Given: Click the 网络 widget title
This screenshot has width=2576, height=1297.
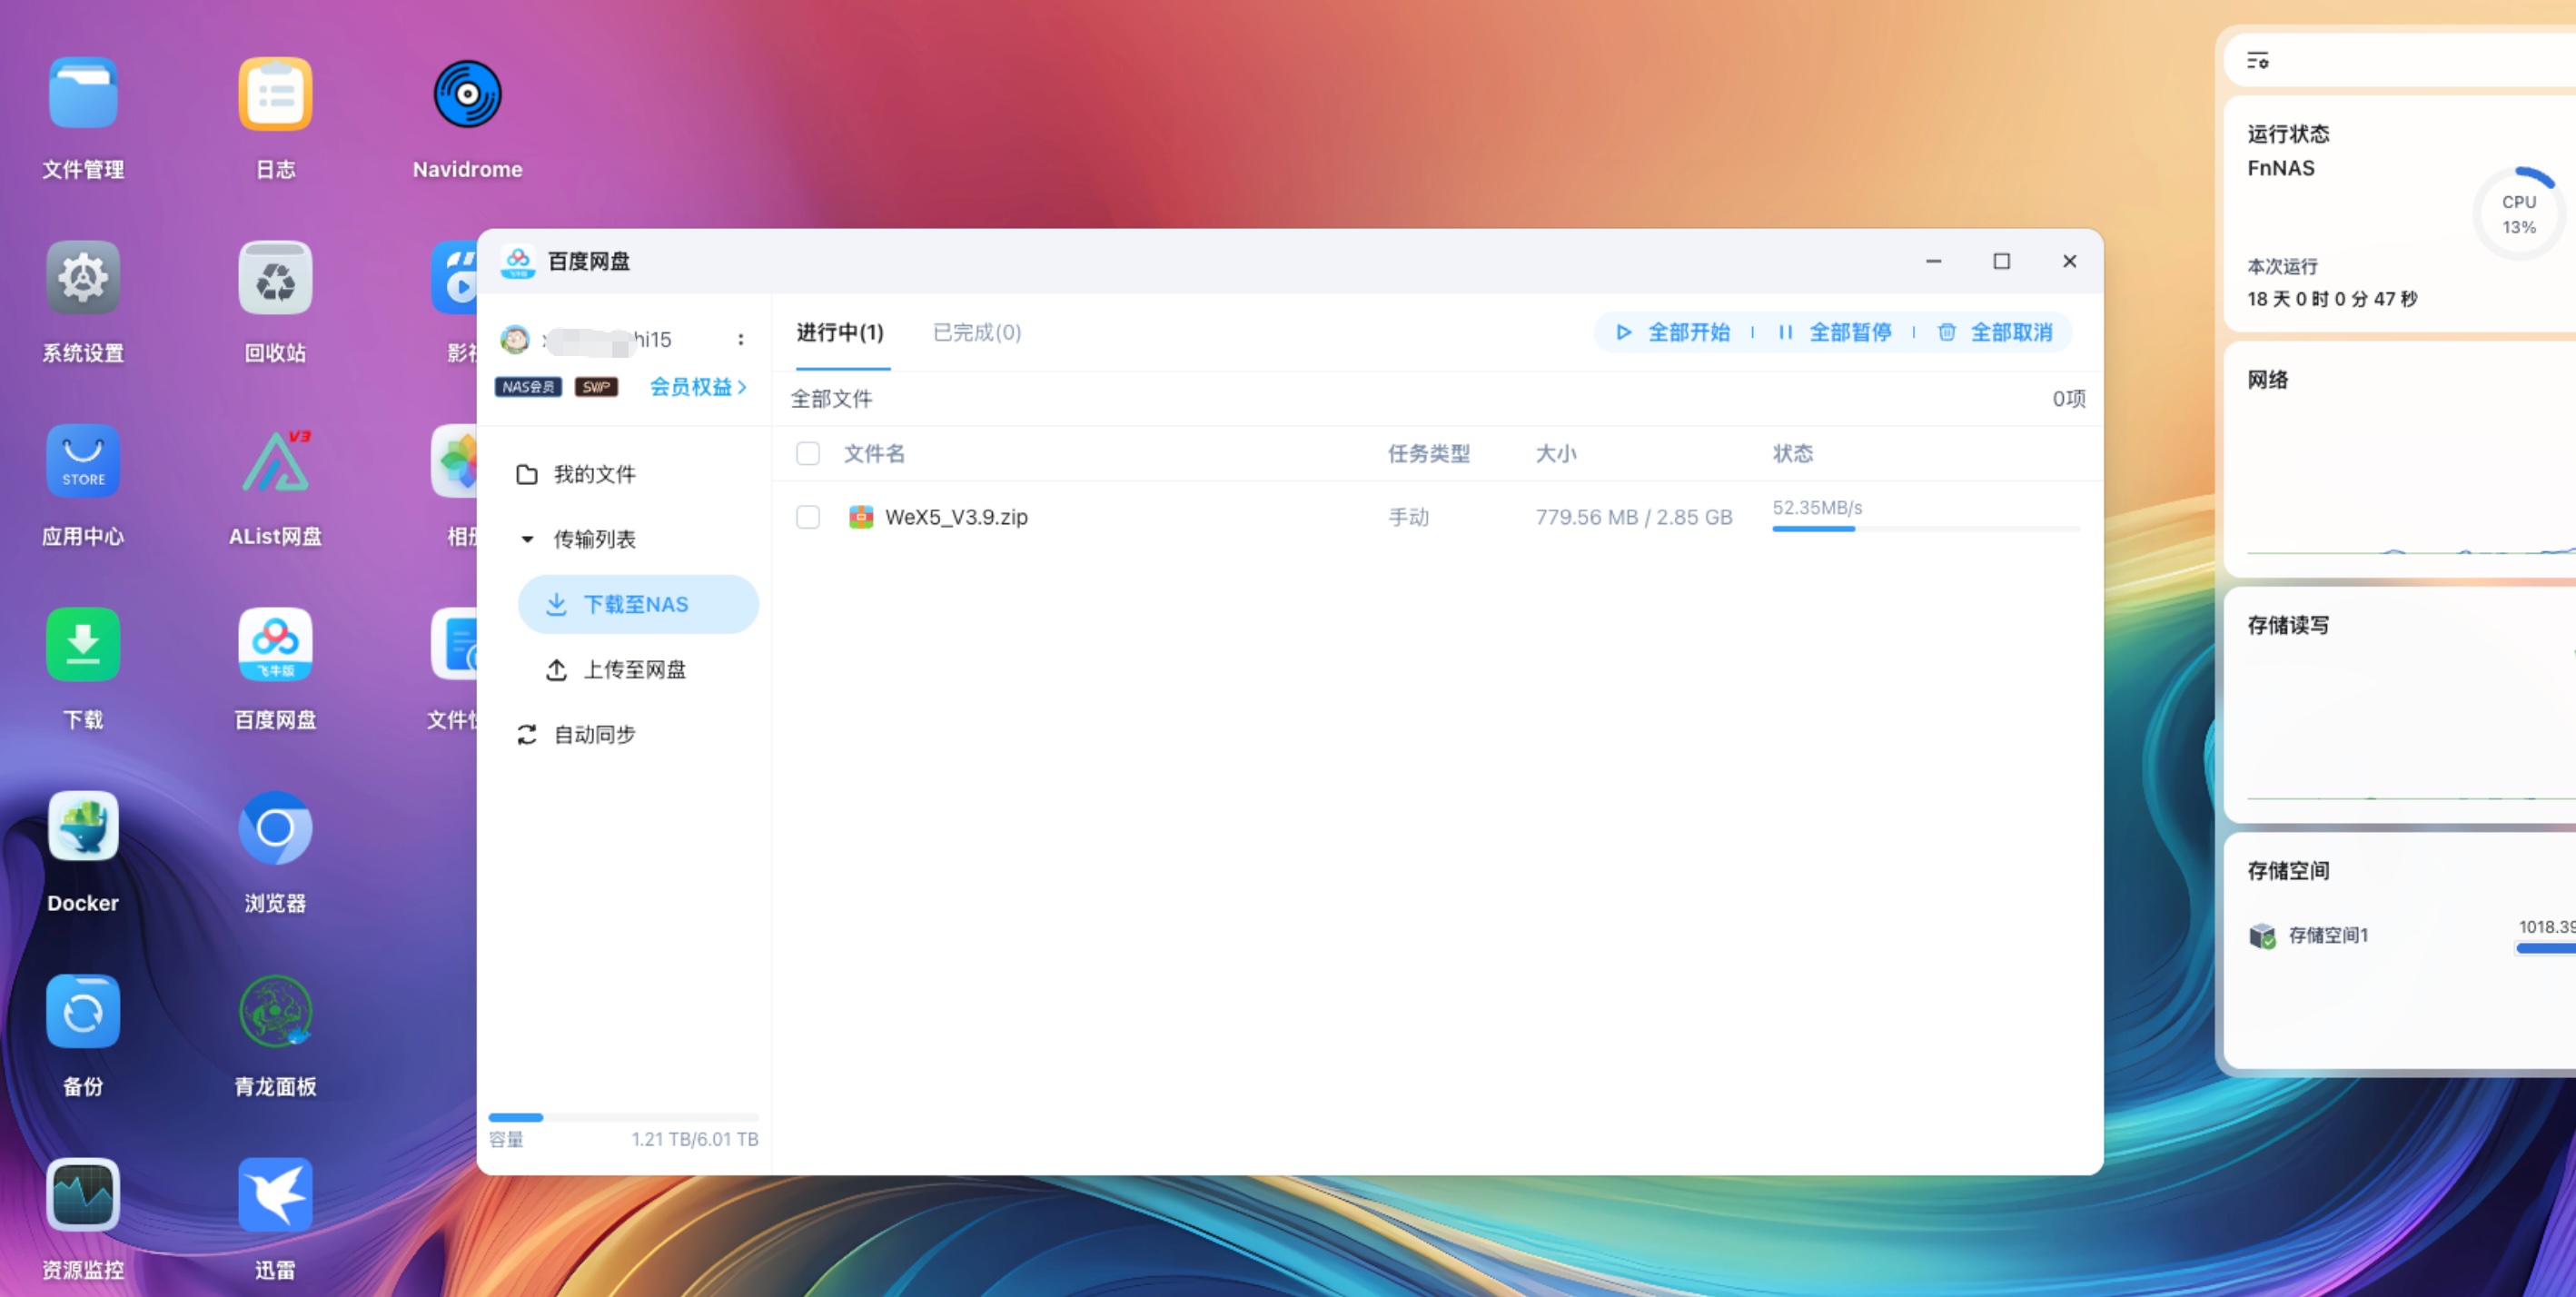Looking at the screenshot, I should [2267, 380].
